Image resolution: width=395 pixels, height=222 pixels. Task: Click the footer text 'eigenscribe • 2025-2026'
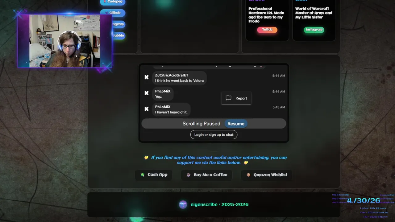[x=219, y=204]
